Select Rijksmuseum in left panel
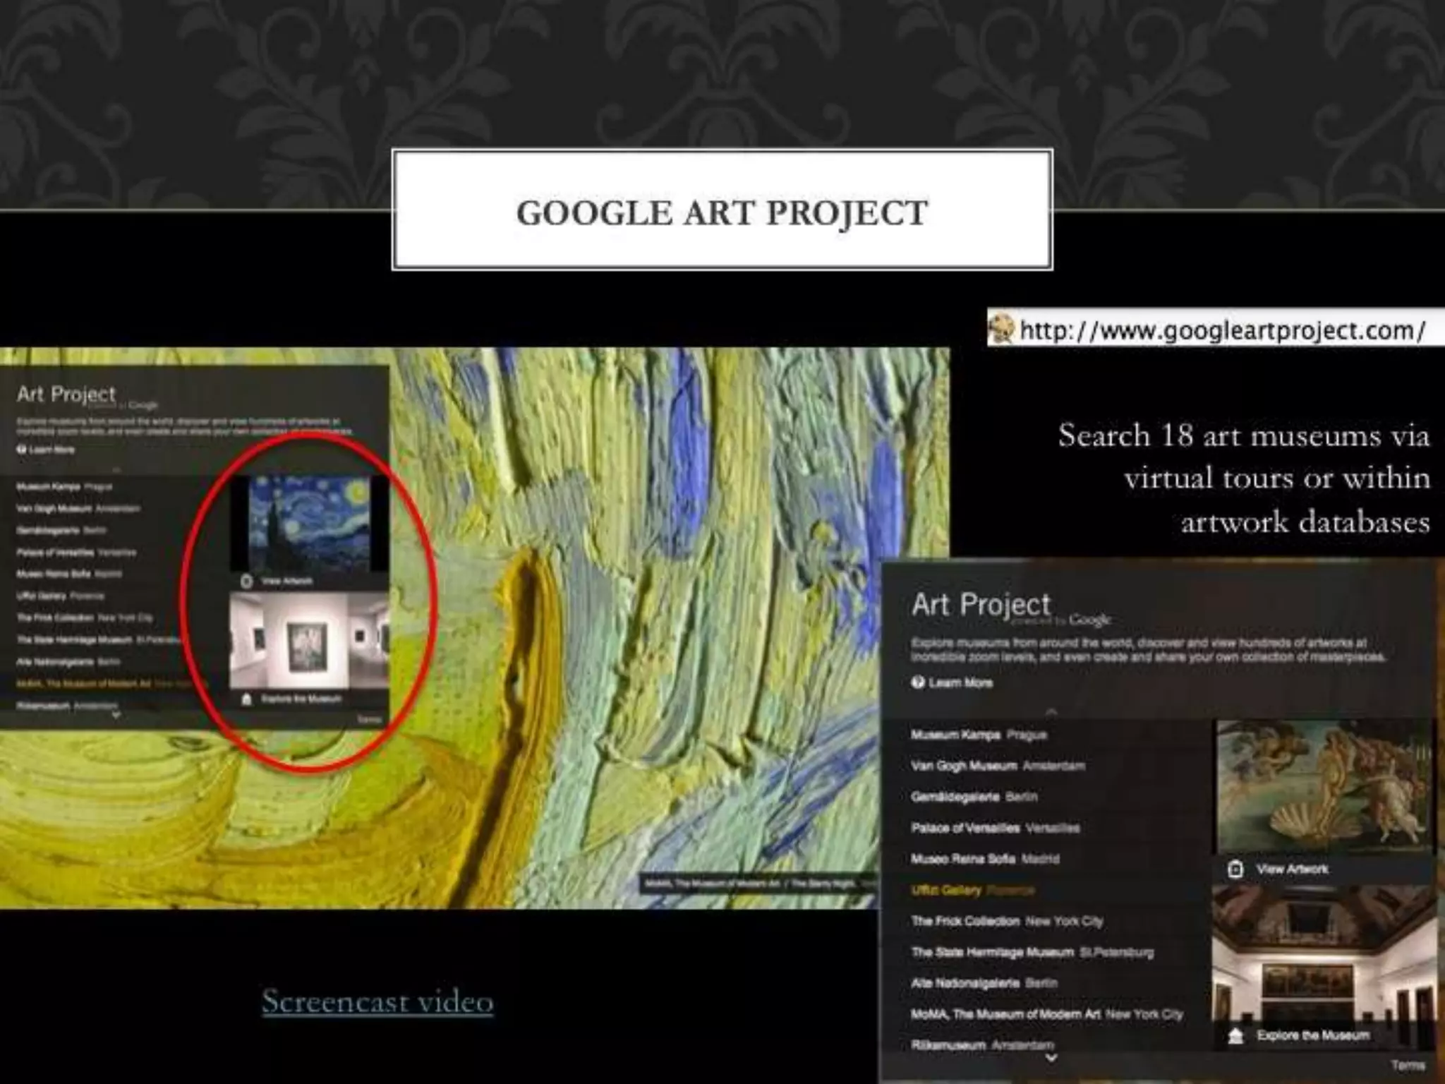 coord(66,705)
